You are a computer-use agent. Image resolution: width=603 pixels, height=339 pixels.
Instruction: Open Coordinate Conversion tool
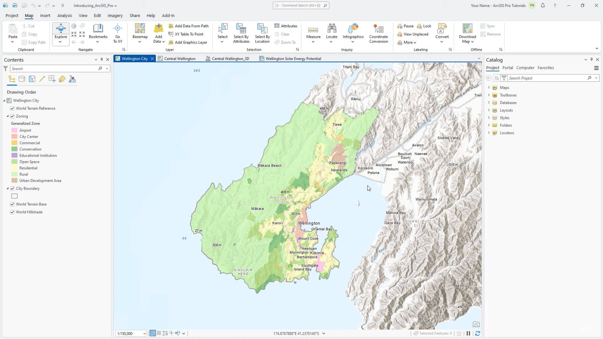point(378,29)
